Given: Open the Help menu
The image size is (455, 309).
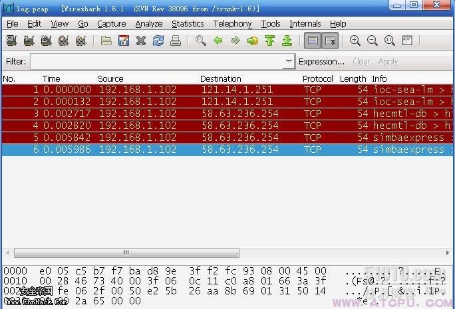Looking at the screenshot, I should [x=338, y=24].
